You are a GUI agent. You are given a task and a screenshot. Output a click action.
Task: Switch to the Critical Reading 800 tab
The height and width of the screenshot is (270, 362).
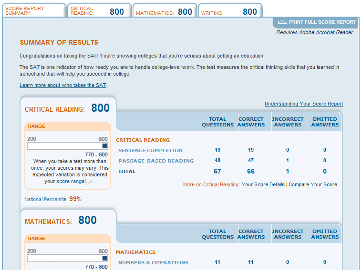[x=100, y=10]
